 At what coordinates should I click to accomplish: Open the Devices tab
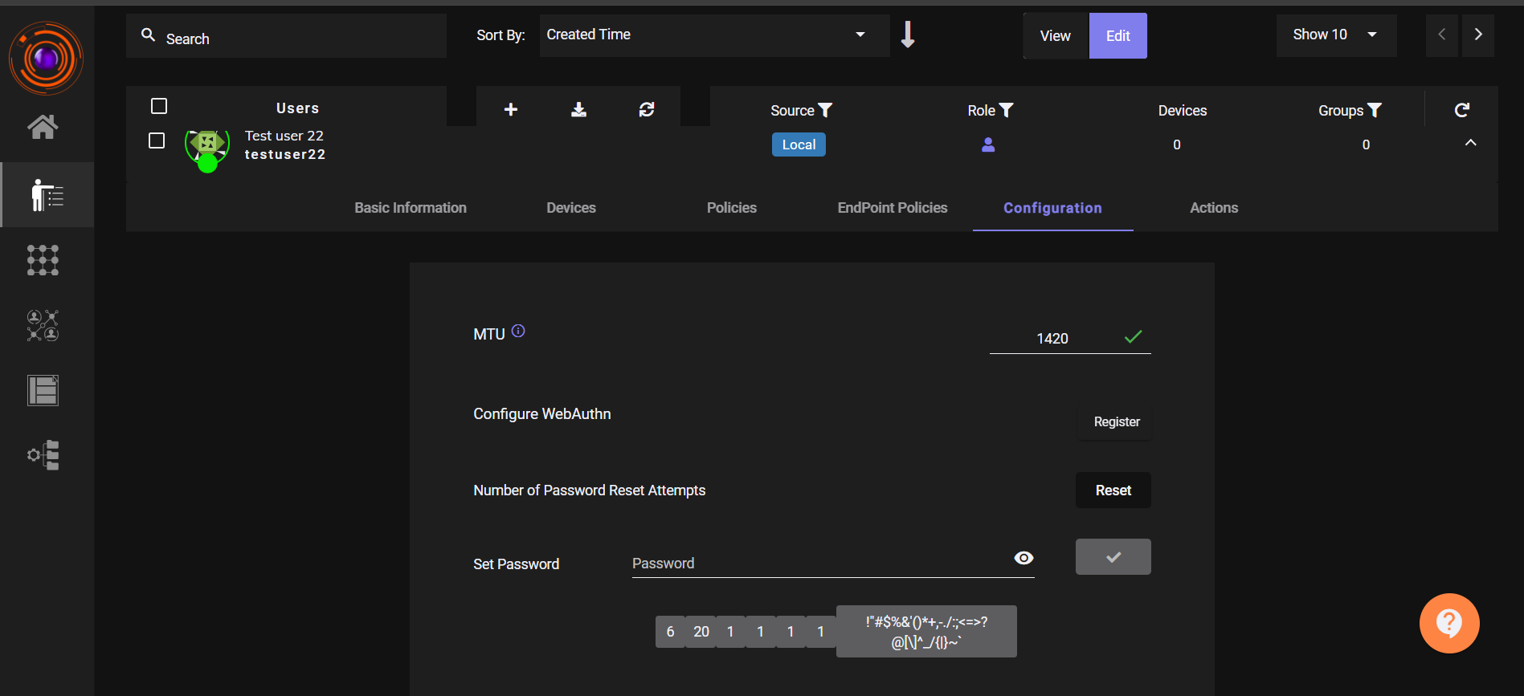tap(571, 208)
